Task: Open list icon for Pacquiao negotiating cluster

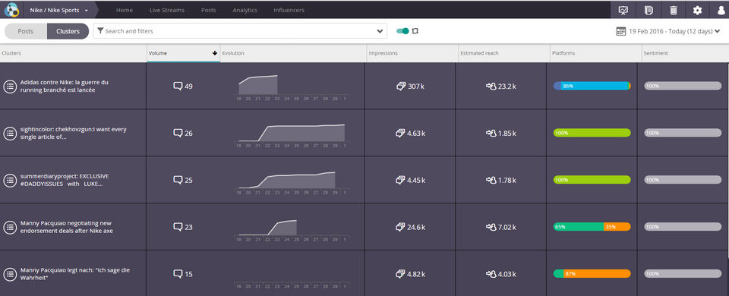Action: (10, 227)
